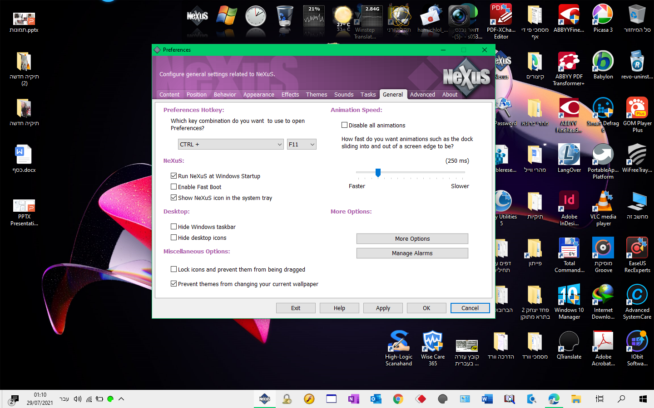Viewport: 654px width, 408px height.
Task: Click the CPU meter showing 21%
Action: click(x=314, y=16)
